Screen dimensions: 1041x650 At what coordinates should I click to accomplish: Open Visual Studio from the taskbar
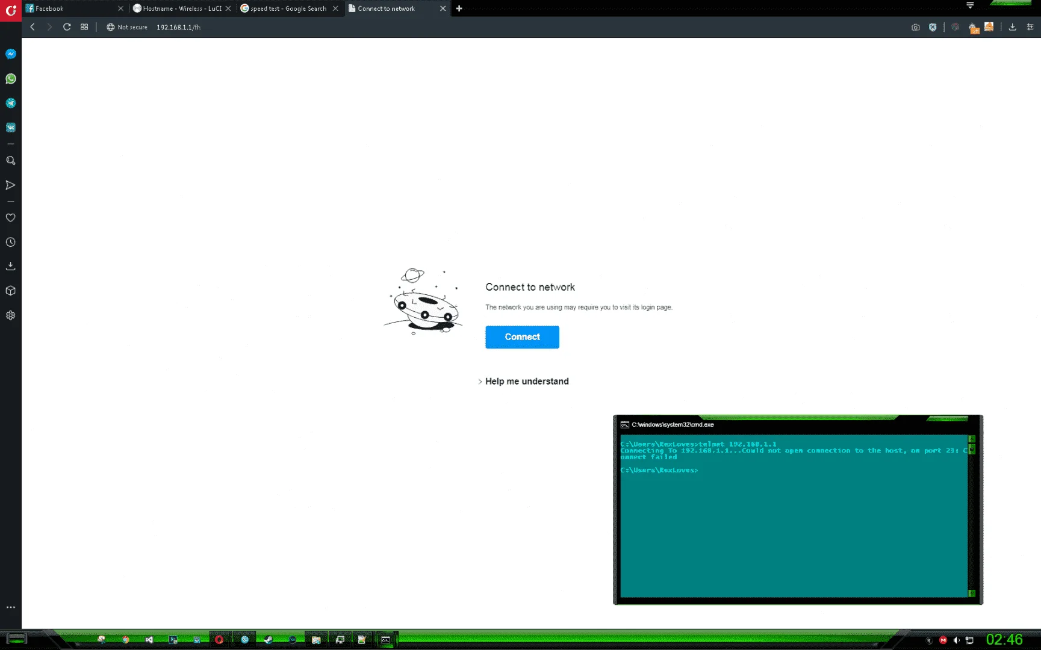pyautogui.click(x=149, y=640)
